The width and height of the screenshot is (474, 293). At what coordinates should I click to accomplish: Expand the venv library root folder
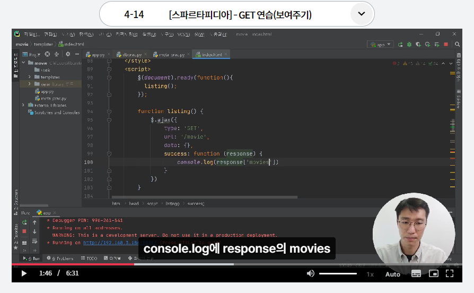[x=29, y=84]
